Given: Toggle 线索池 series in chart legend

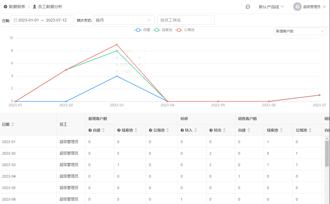Looking at the screenshot, I should pos(163,30).
